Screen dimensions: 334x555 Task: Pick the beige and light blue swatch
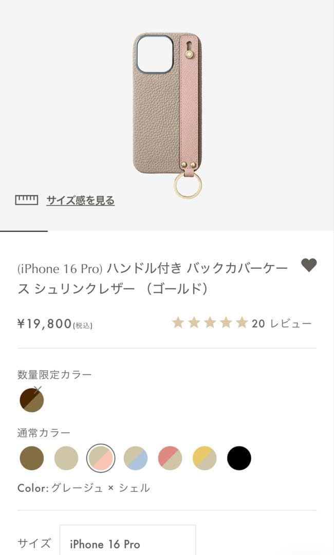coord(136,458)
